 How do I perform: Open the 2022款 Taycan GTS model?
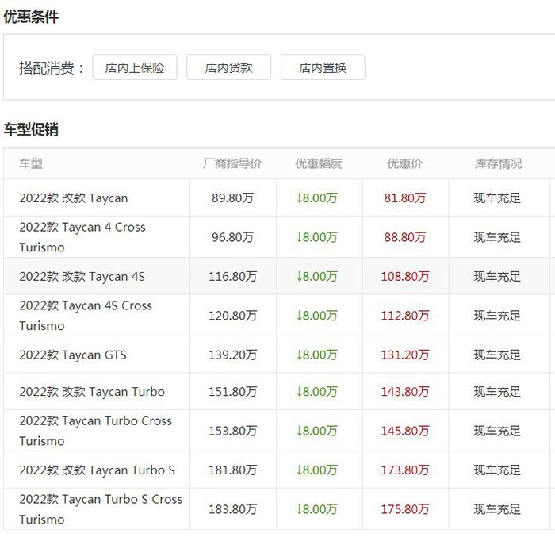[x=73, y=355]
